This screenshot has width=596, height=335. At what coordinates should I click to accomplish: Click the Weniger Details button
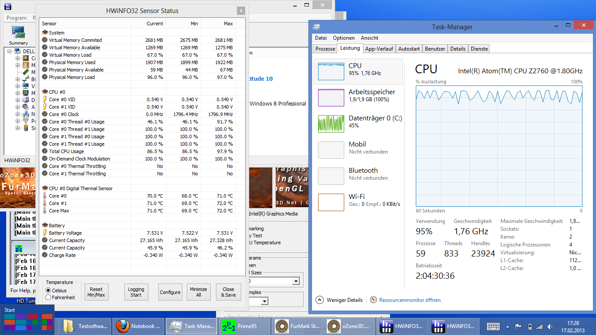[339, 300]
